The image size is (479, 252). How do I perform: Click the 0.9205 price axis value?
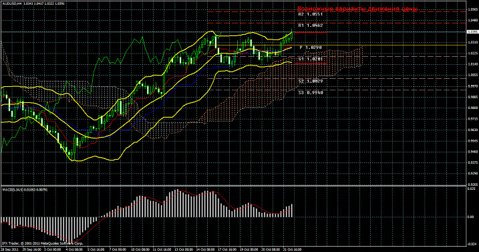(x=472, y=184)
